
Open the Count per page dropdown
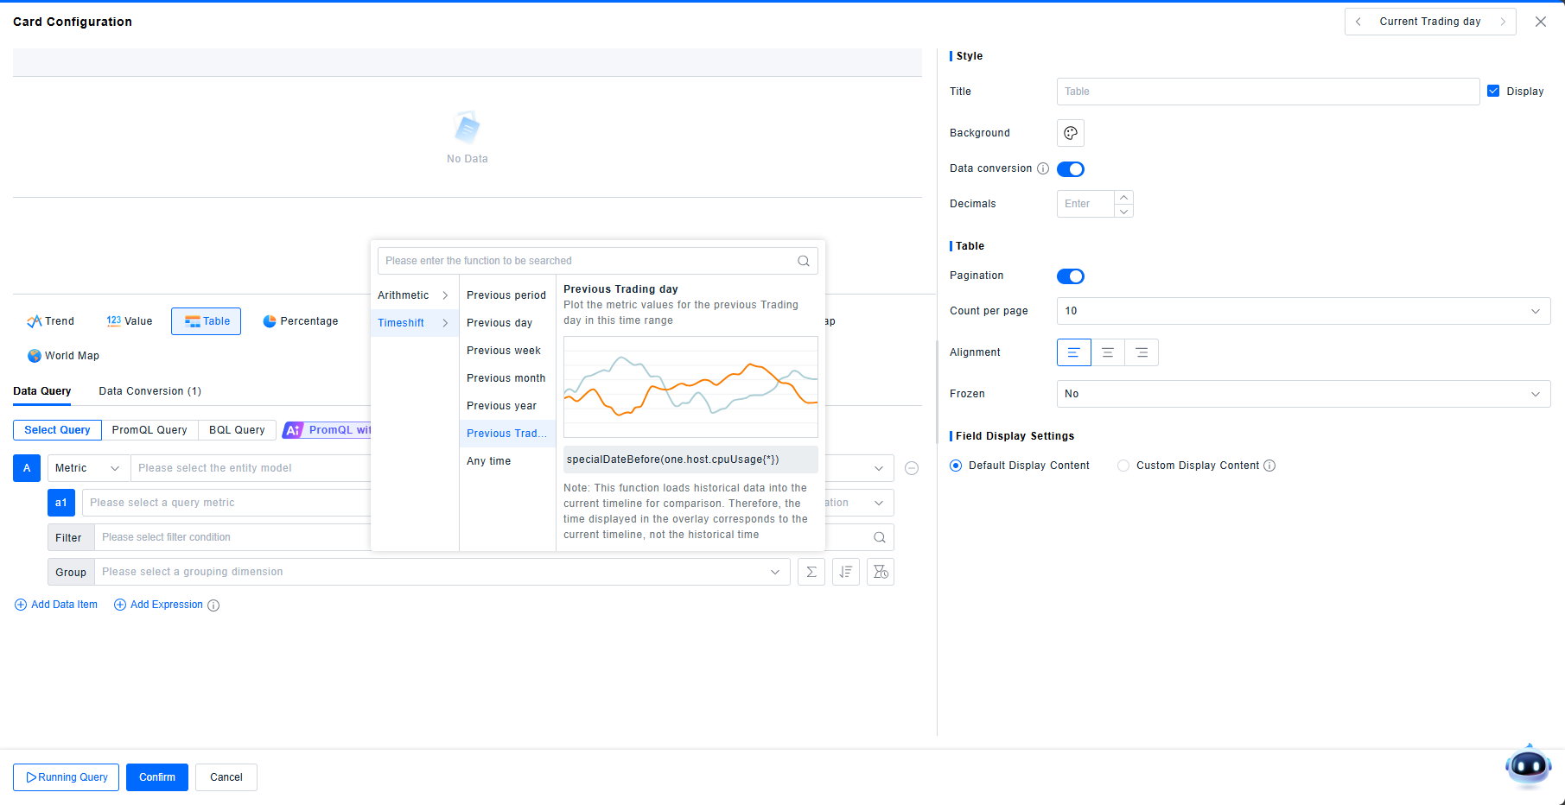pyautogui.click(x=1302, y=311)
